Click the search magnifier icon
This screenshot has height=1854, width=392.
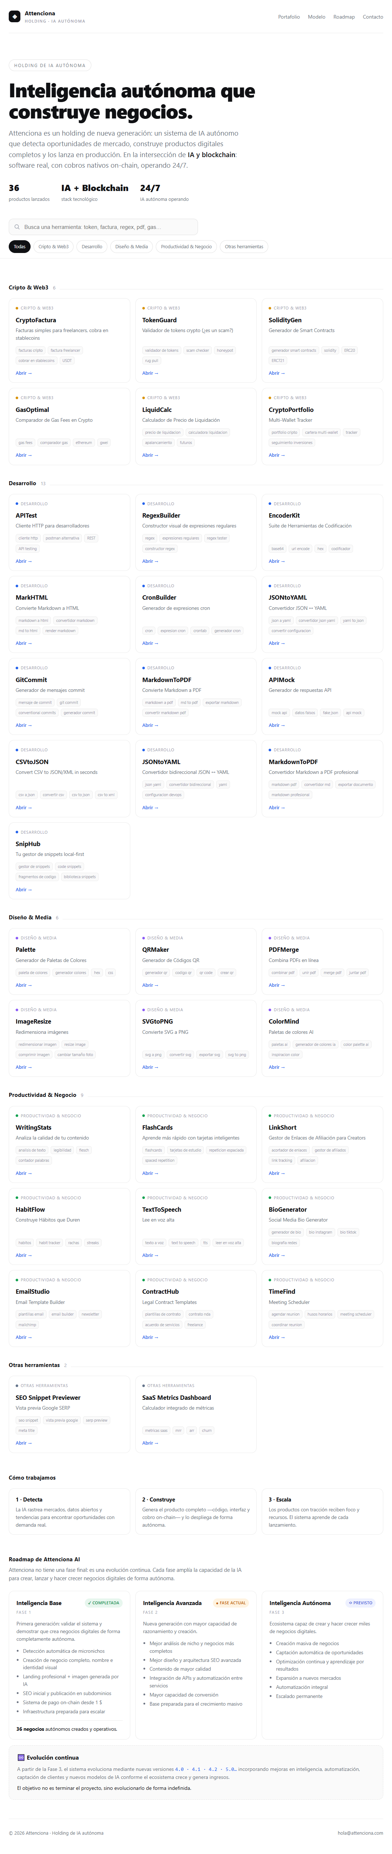17,227
